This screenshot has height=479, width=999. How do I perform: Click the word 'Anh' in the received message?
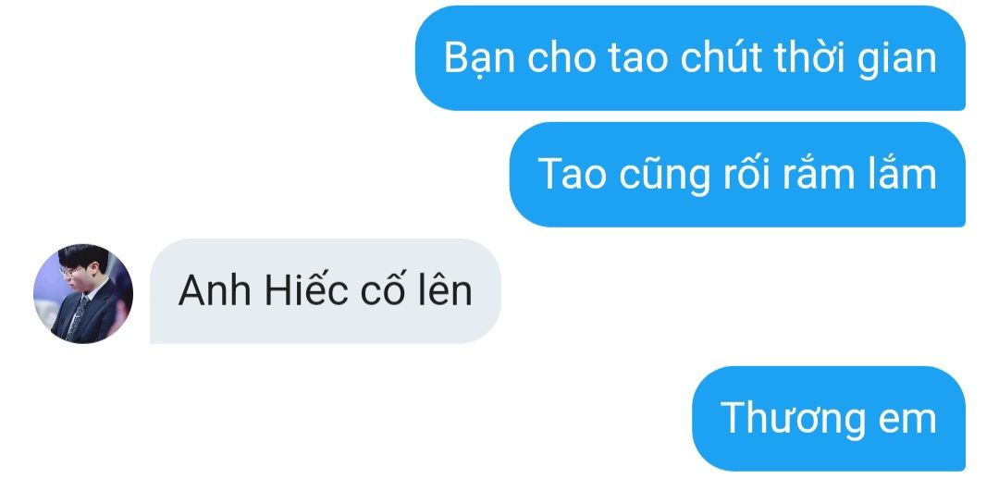(x=216, y=291)
